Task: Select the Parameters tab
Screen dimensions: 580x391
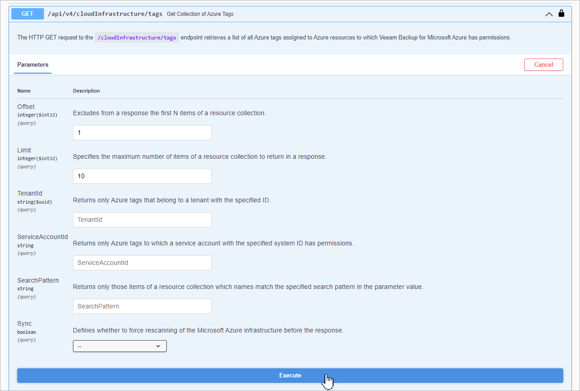Action: pos(33,64)
